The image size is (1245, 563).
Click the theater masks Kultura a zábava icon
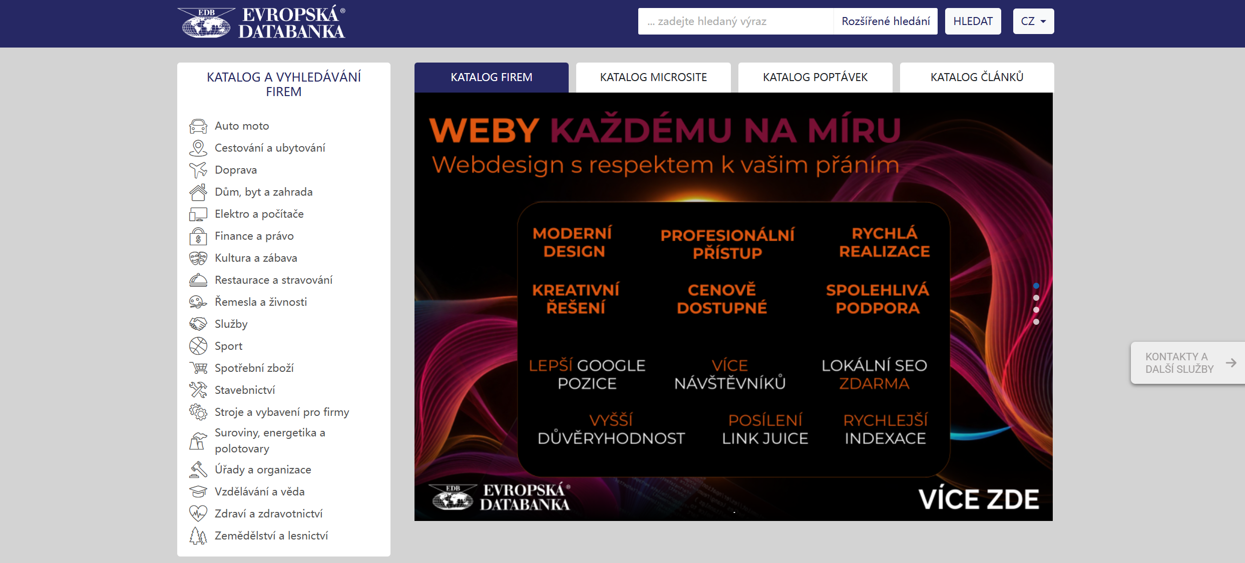pos(198,258)
